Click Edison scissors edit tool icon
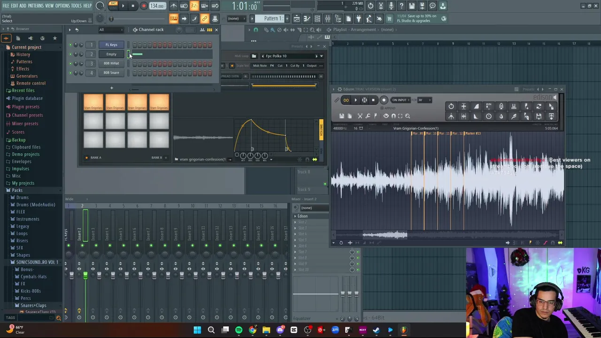The height and width of the screenshot is (338, 601). click(360, 116)
